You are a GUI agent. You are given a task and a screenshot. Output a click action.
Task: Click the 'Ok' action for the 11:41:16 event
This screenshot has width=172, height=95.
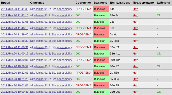pos(159,16)
